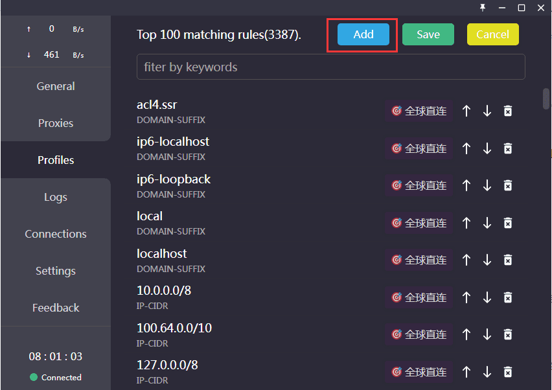Screen dimensions: 552x390
Task: Move ip6-localhost rule down
Action: click(487, 148)
